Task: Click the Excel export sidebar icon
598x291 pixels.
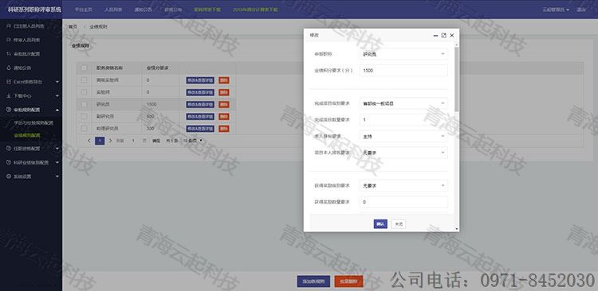Action: tap(9, 82)
